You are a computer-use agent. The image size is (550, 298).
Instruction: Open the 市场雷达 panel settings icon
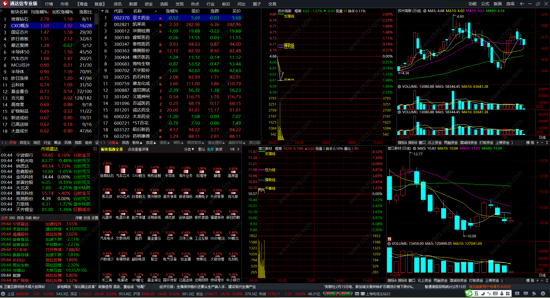click(95, 149)
